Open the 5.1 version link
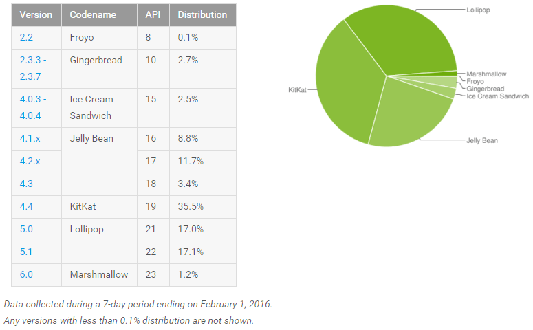533x330 pixels. (25, 252)
